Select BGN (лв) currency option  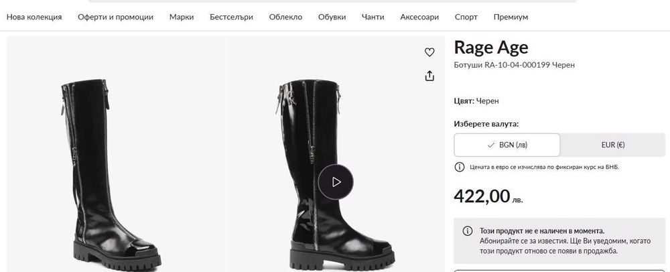pyautogui.click(x=507, y=145)
